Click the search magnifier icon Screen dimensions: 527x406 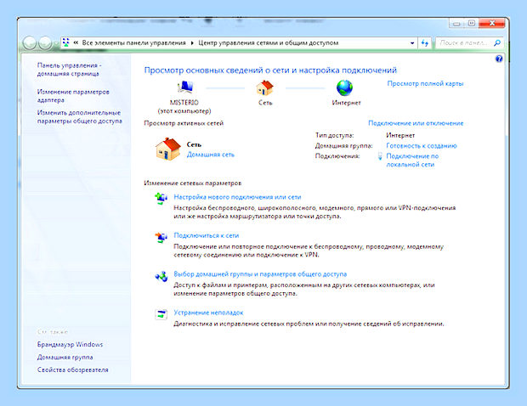tap(497, 43)
